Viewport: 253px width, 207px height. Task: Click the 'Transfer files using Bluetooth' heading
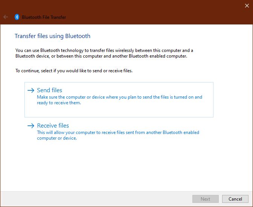pyautogui.click(x=52, y=36)
